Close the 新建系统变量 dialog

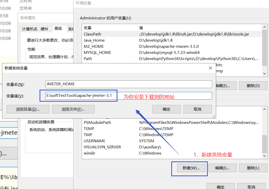tap(211, 68)
